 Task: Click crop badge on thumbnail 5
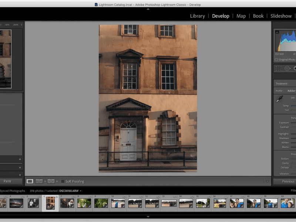coord(34,206)
